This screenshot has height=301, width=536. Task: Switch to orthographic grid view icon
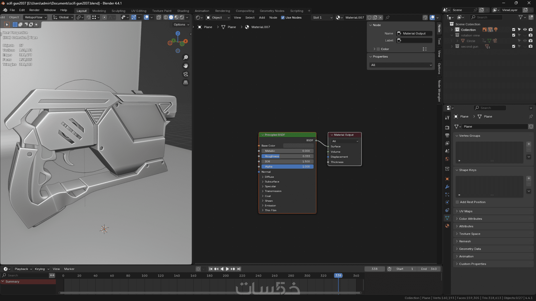(186, 82)
